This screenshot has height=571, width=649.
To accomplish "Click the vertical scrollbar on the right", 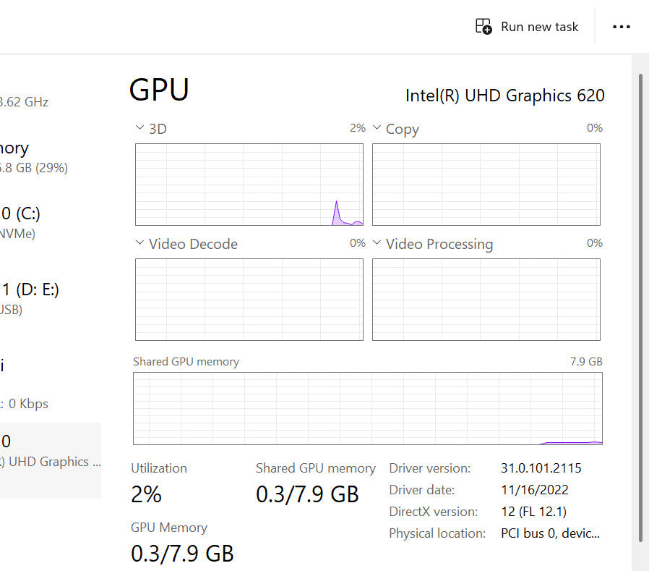I will 640,304.
